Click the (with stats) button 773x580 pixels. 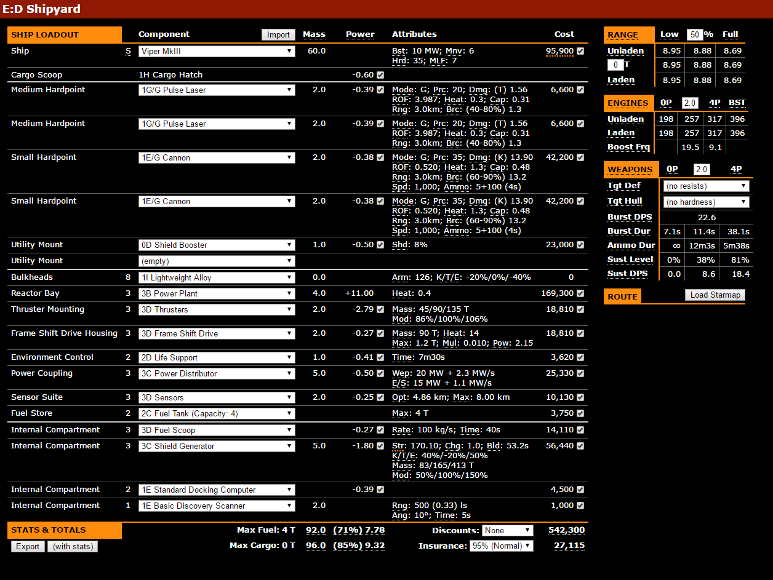tap(73, 546)
